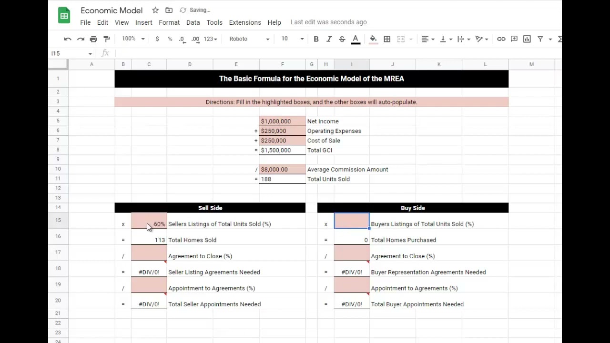Select row 10 header

coord(58,169)
